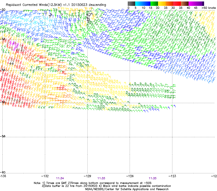Click the '>50 knots' legend label
Viewport: 217px width, 191px height.
pyautogui.click(x=208, y=8)
